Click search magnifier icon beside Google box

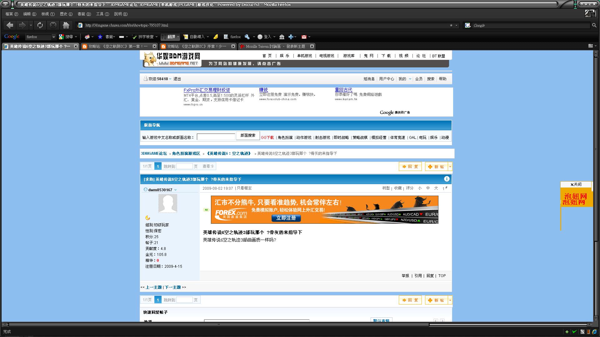(x=594, y=25)
